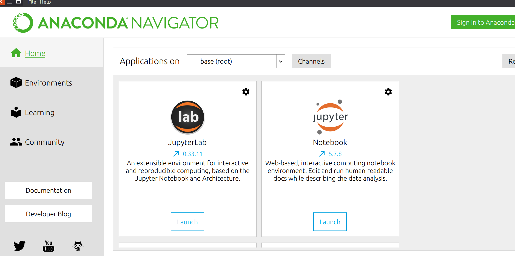Image resolution: width=515 pixels, height=256 pixels.
Task: Click the ANACONDA NAVIGATOR title text
Action: tap(128, 23)
